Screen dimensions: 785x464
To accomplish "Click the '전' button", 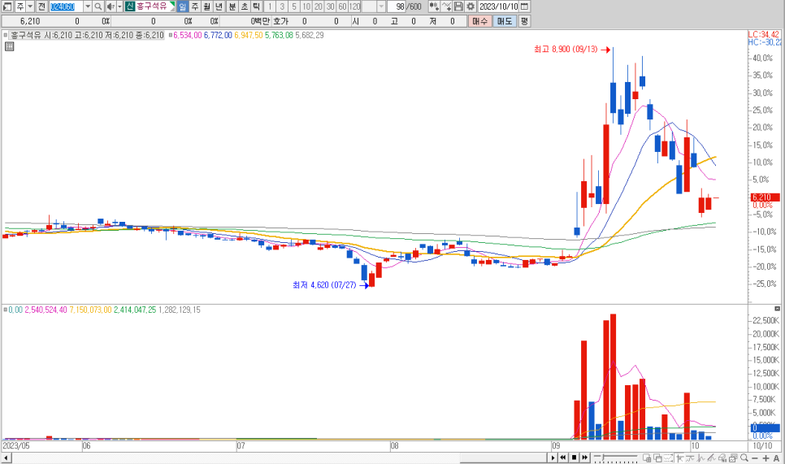I will click(x=41, y=7).
